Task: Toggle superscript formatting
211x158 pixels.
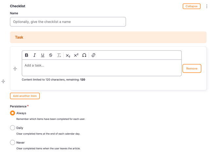Action: [x=76, y=55]
